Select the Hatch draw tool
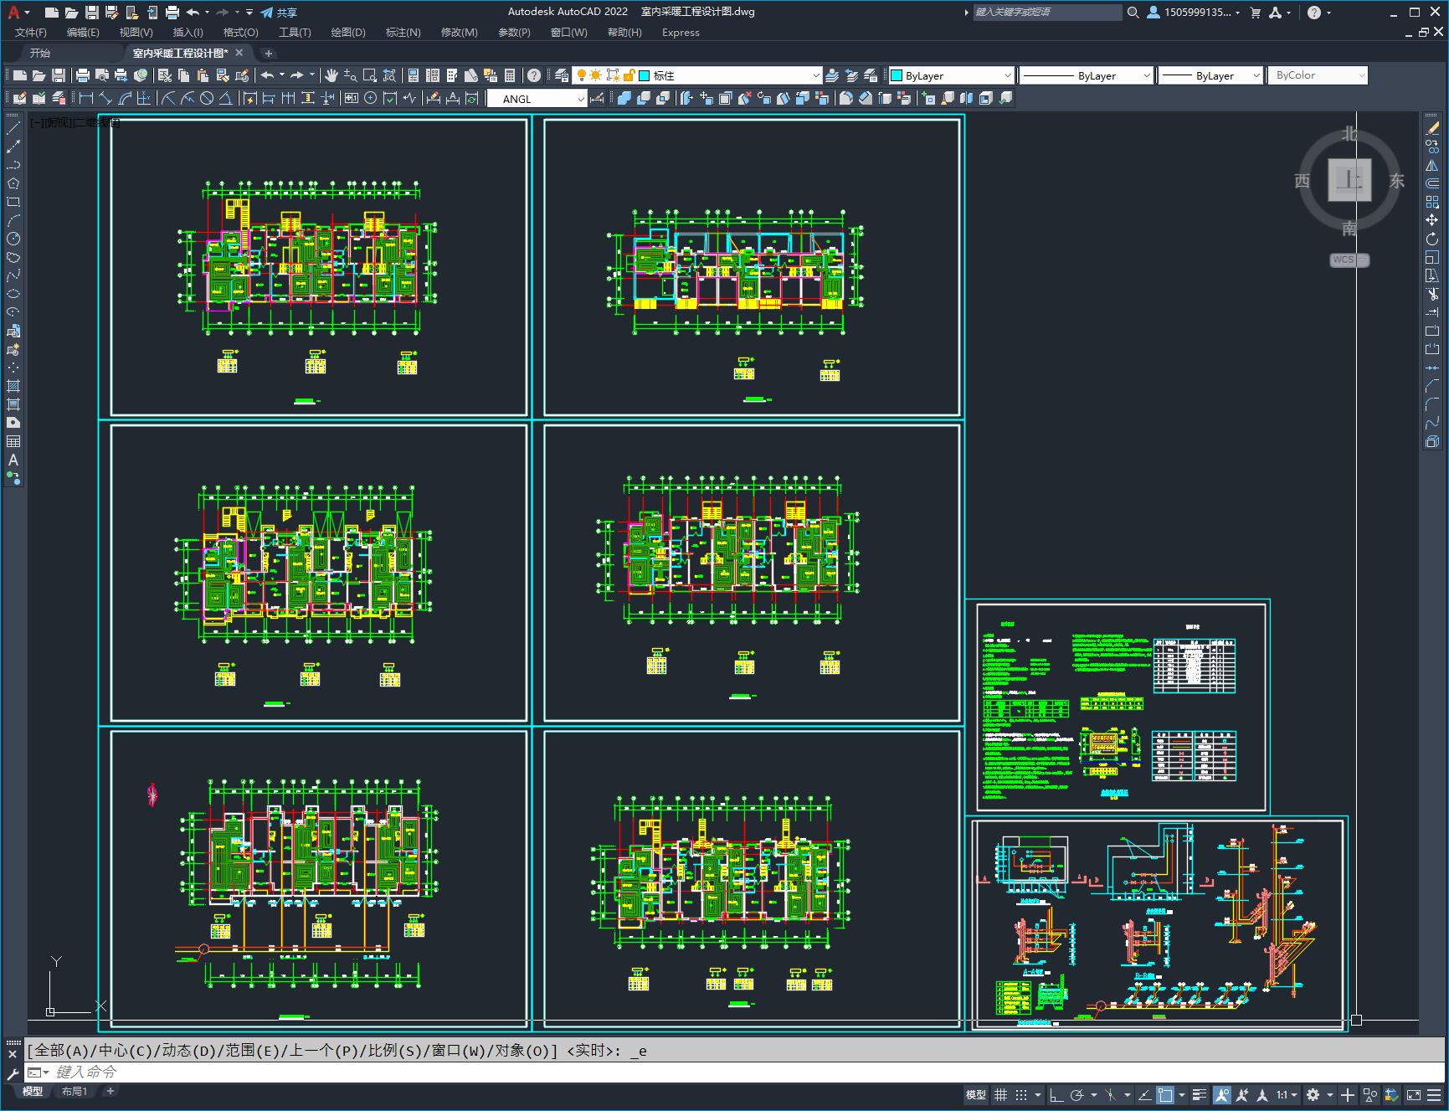 pos(13,386)
